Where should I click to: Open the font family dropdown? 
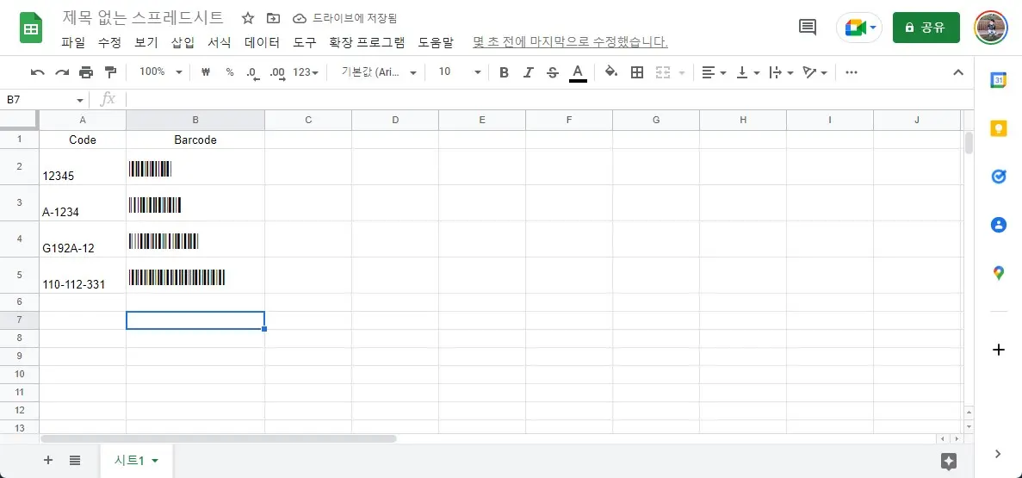coord(379,72)
